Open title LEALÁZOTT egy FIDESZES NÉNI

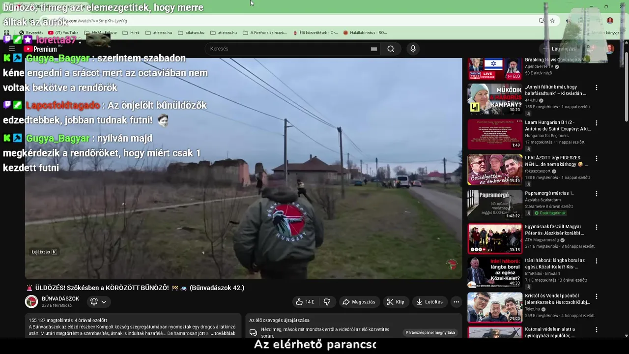click(x=556, y=161)
